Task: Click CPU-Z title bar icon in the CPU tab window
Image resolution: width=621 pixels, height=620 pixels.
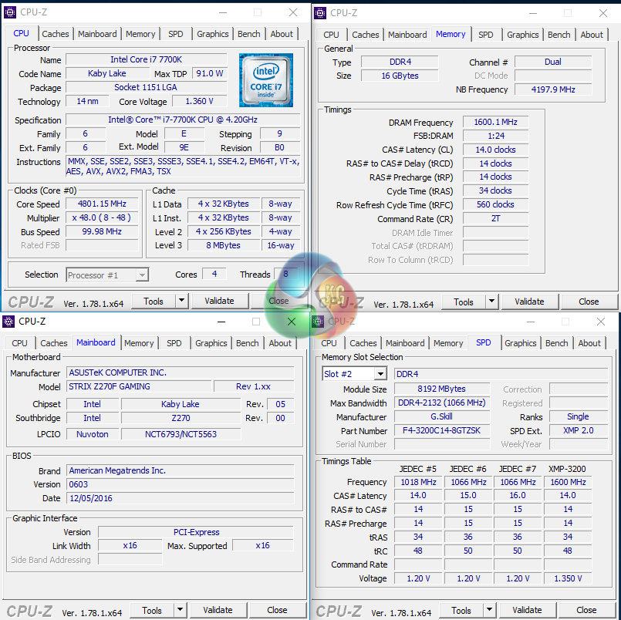Action: (10, 12)
